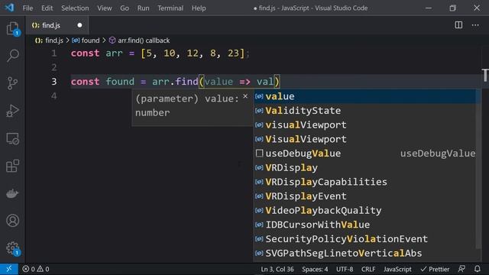
Task: Open the Accounts icon
Action: click(x=12, y=221)
